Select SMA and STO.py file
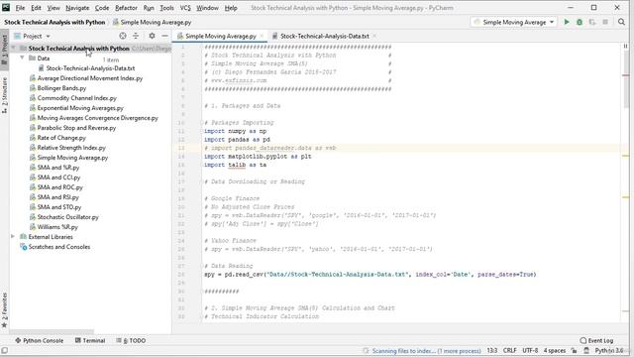The image size is (634, 357). tap(59, 207)
